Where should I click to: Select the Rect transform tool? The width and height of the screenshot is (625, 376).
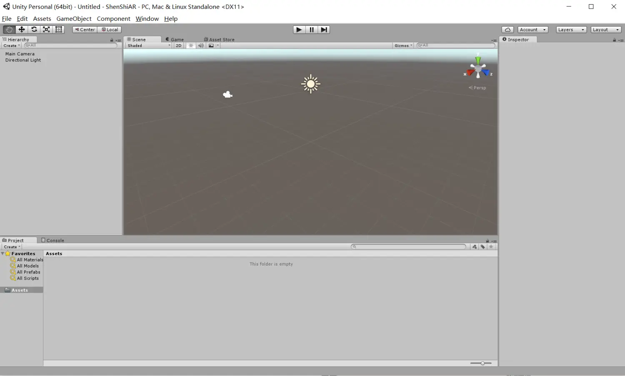coord(59,30)
